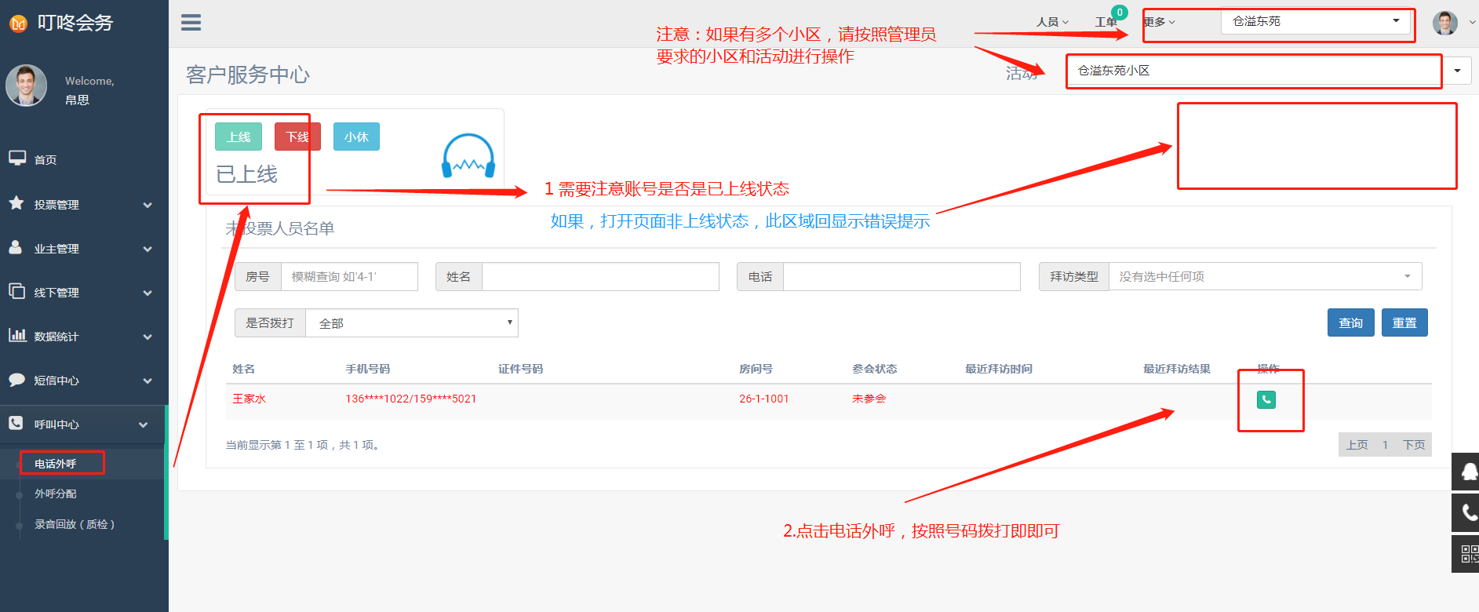Open the floating bell notification button
This screenshot has width=1479, height=612.
(x=1466, y=472)
